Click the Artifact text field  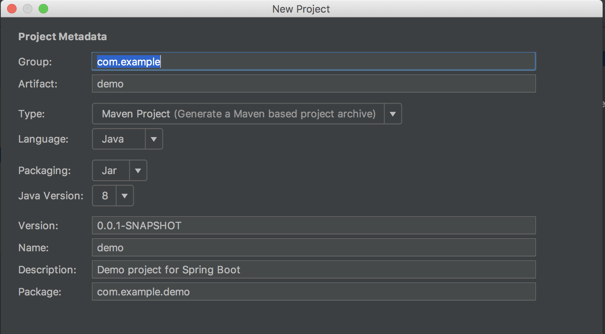pos(314,83)
